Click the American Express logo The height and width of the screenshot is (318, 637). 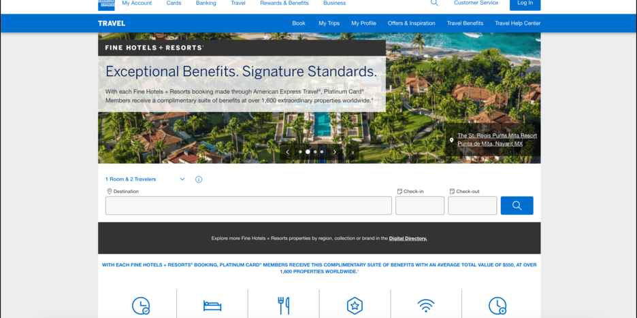tap(106, 5)
